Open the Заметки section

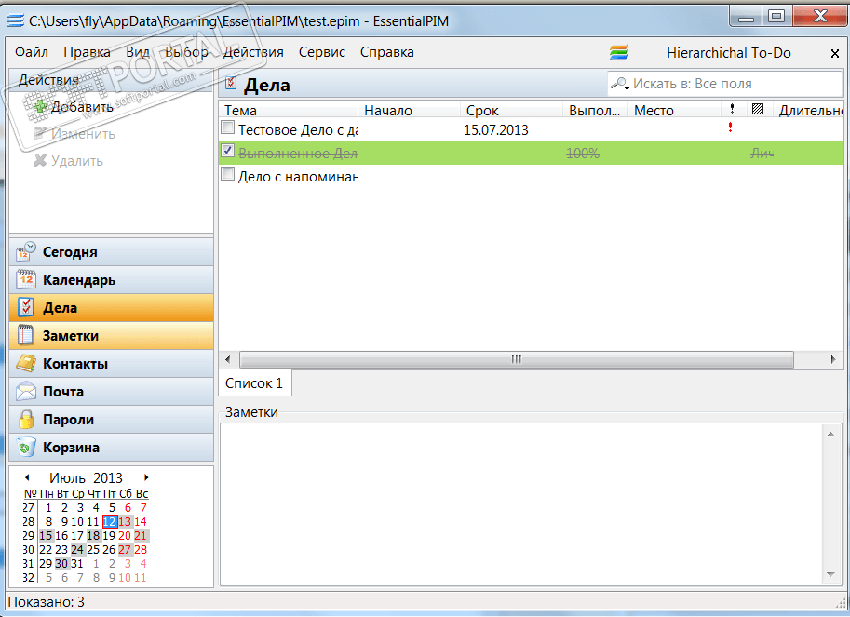pos(111,335)
